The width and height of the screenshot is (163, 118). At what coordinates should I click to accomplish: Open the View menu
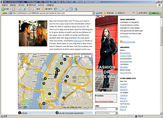tap(21, 5)
